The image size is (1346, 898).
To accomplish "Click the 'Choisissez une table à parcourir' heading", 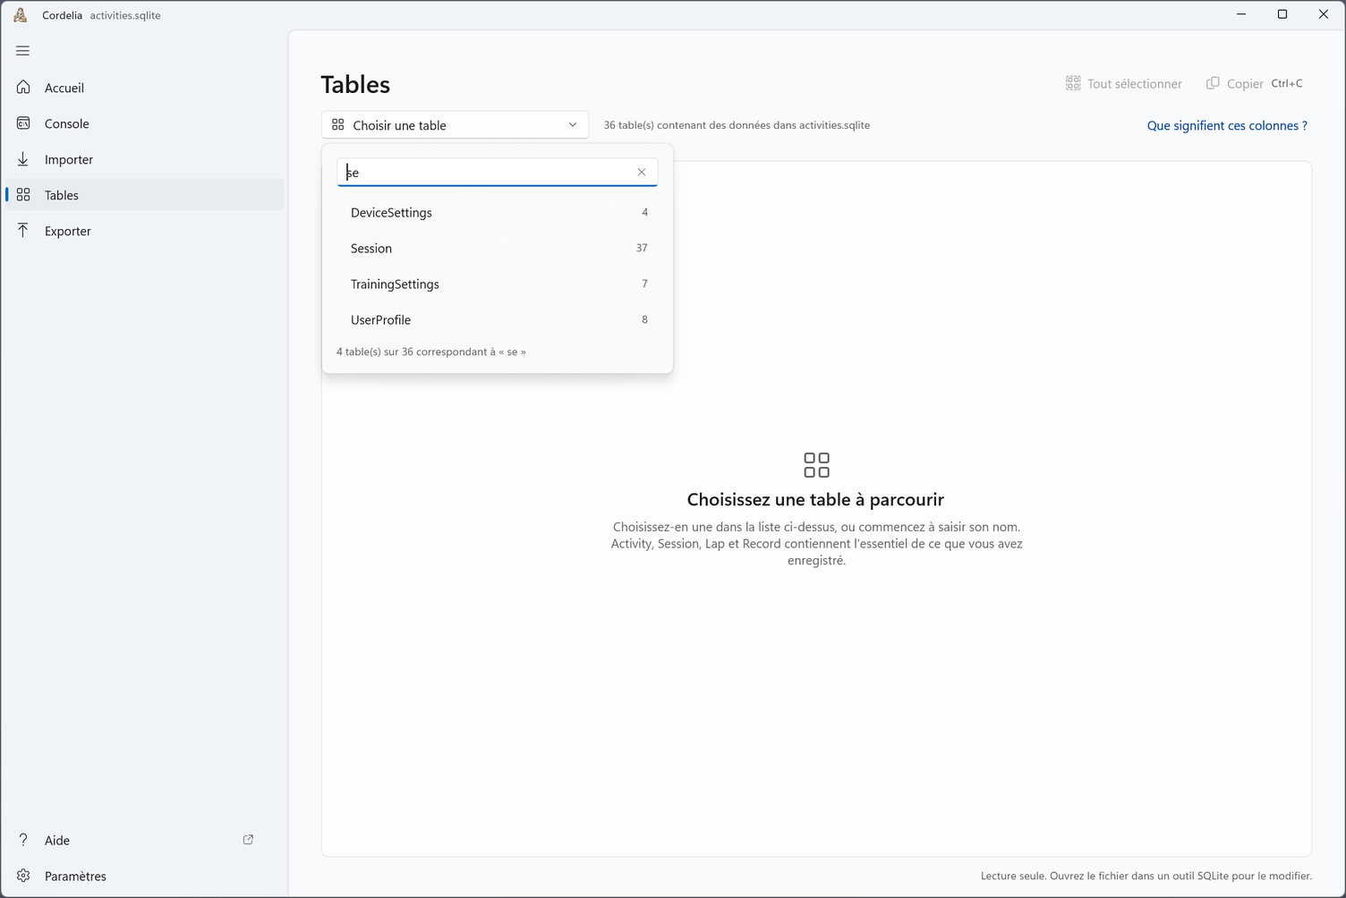I will pyautogui.click(x=815, y=499).
